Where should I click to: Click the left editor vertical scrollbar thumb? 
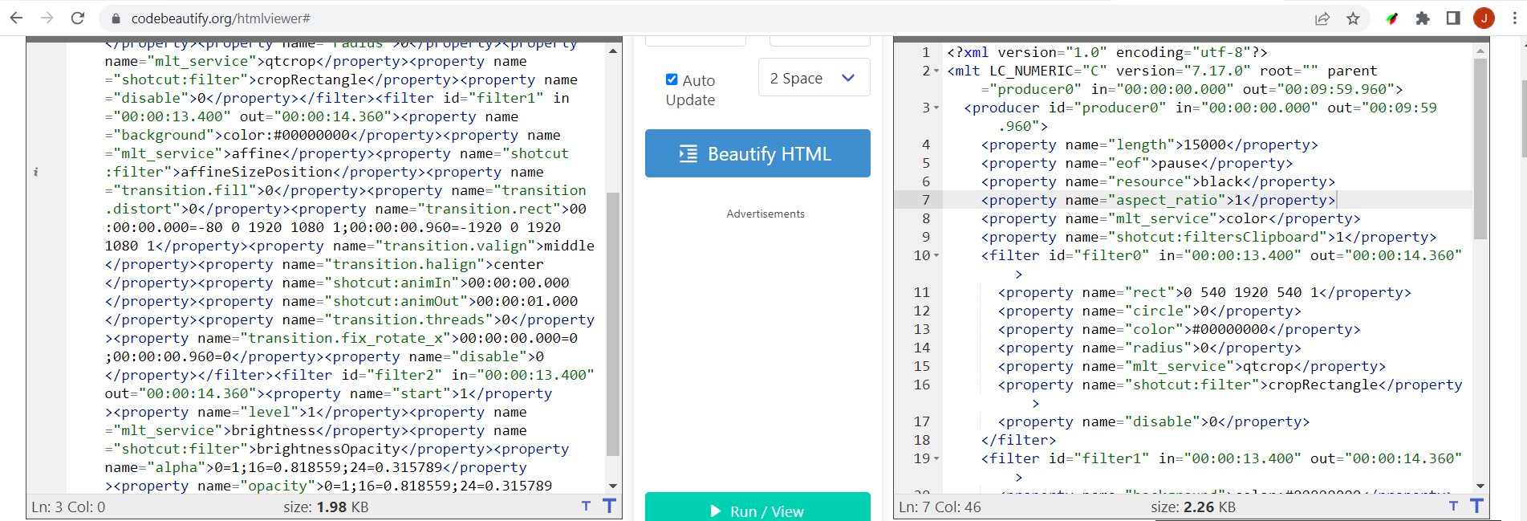click(x=613, y=321)
